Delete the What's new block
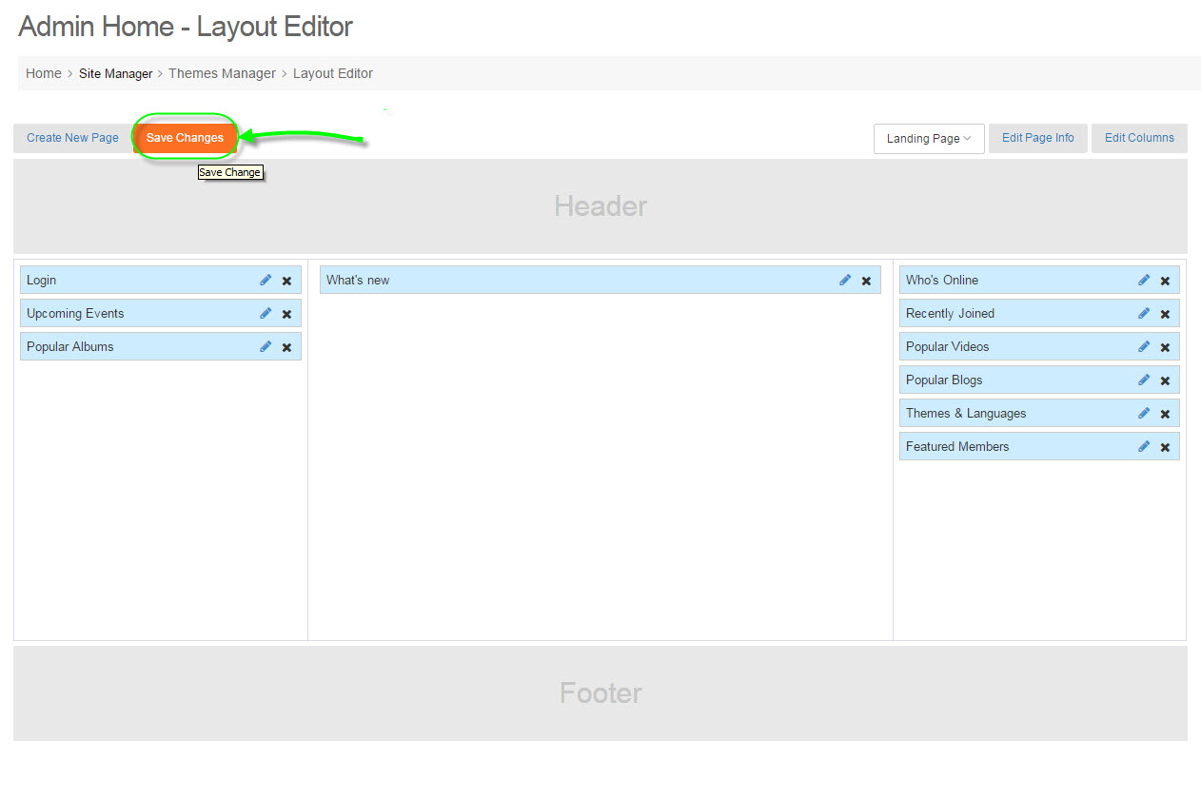 coord(866,281)
